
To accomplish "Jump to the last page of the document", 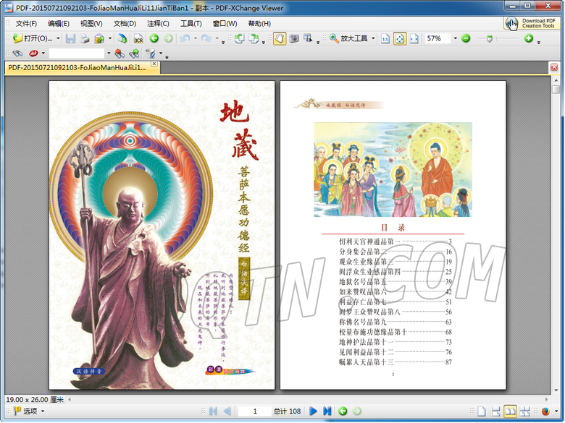I will pos(327,411).
